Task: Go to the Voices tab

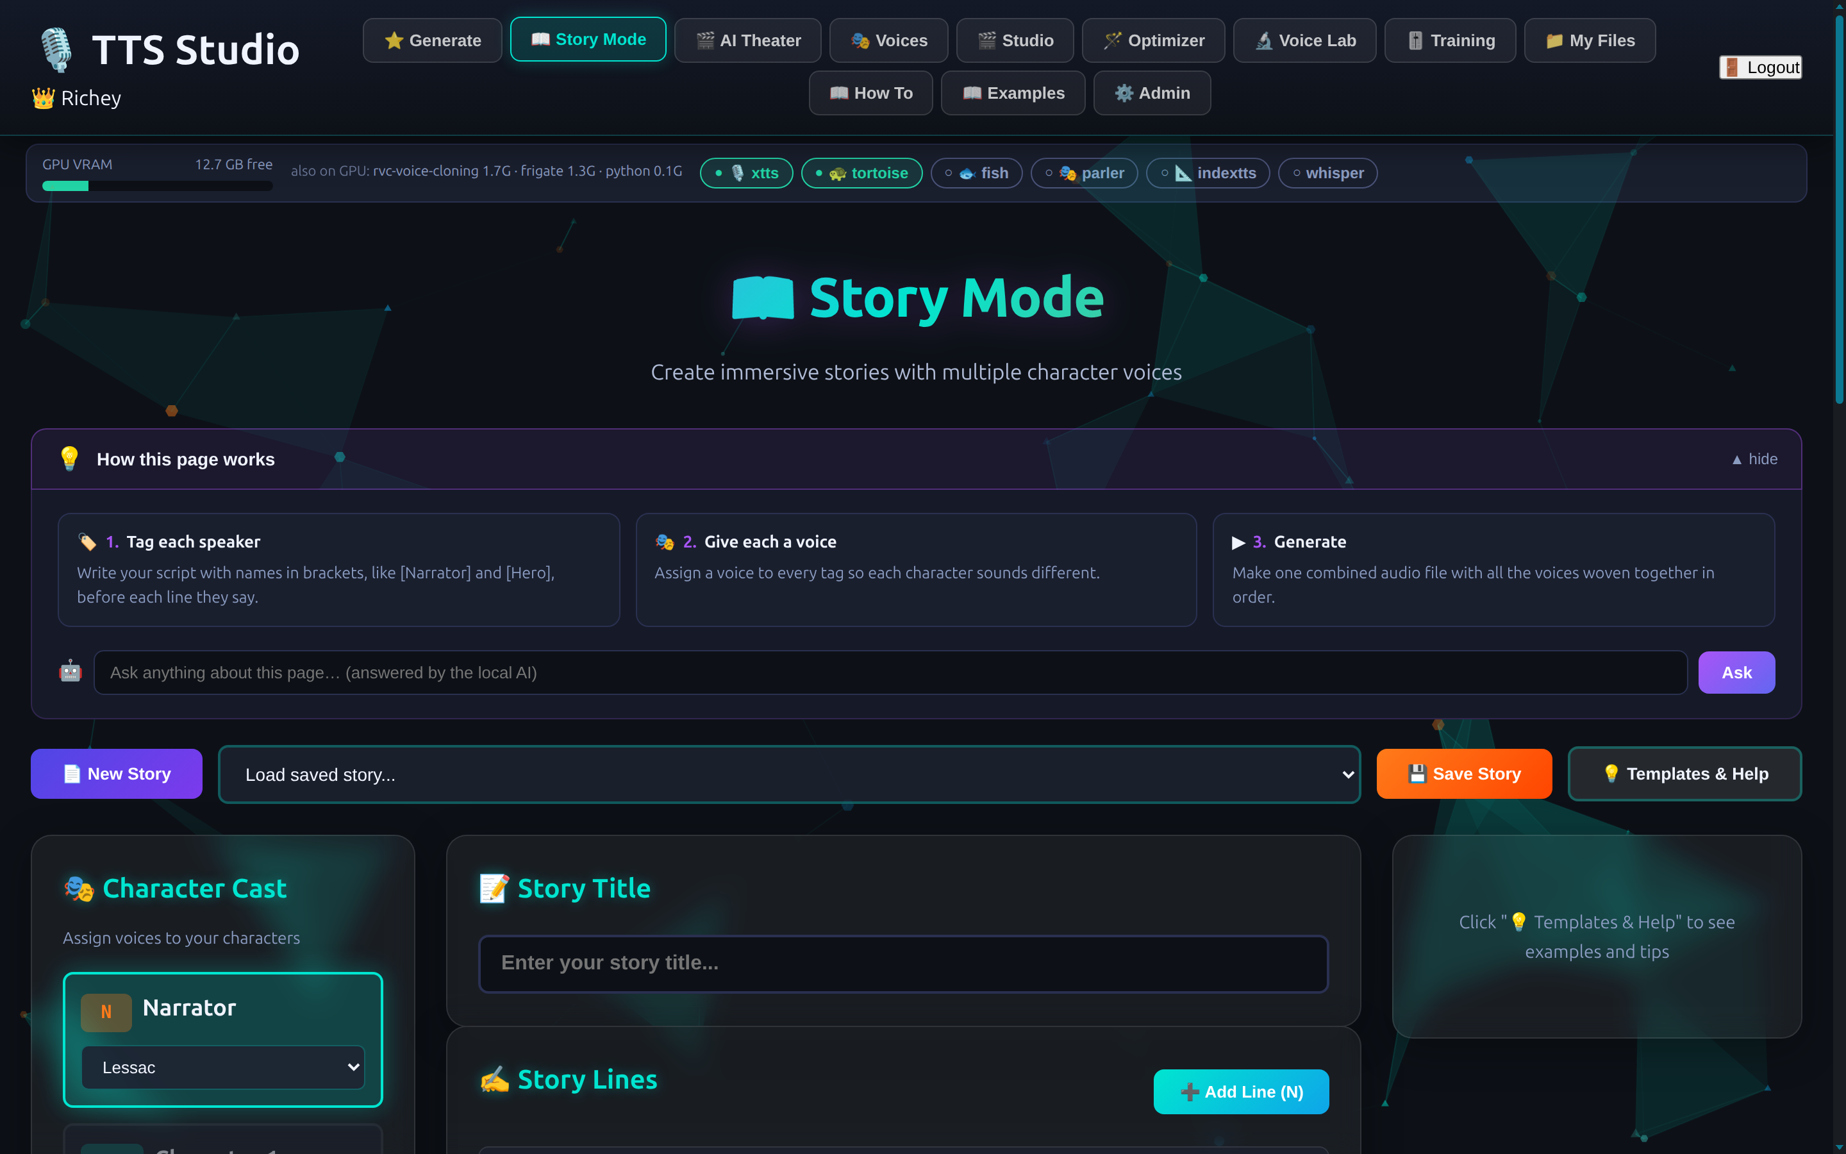Action: click(x=888, y=40)
